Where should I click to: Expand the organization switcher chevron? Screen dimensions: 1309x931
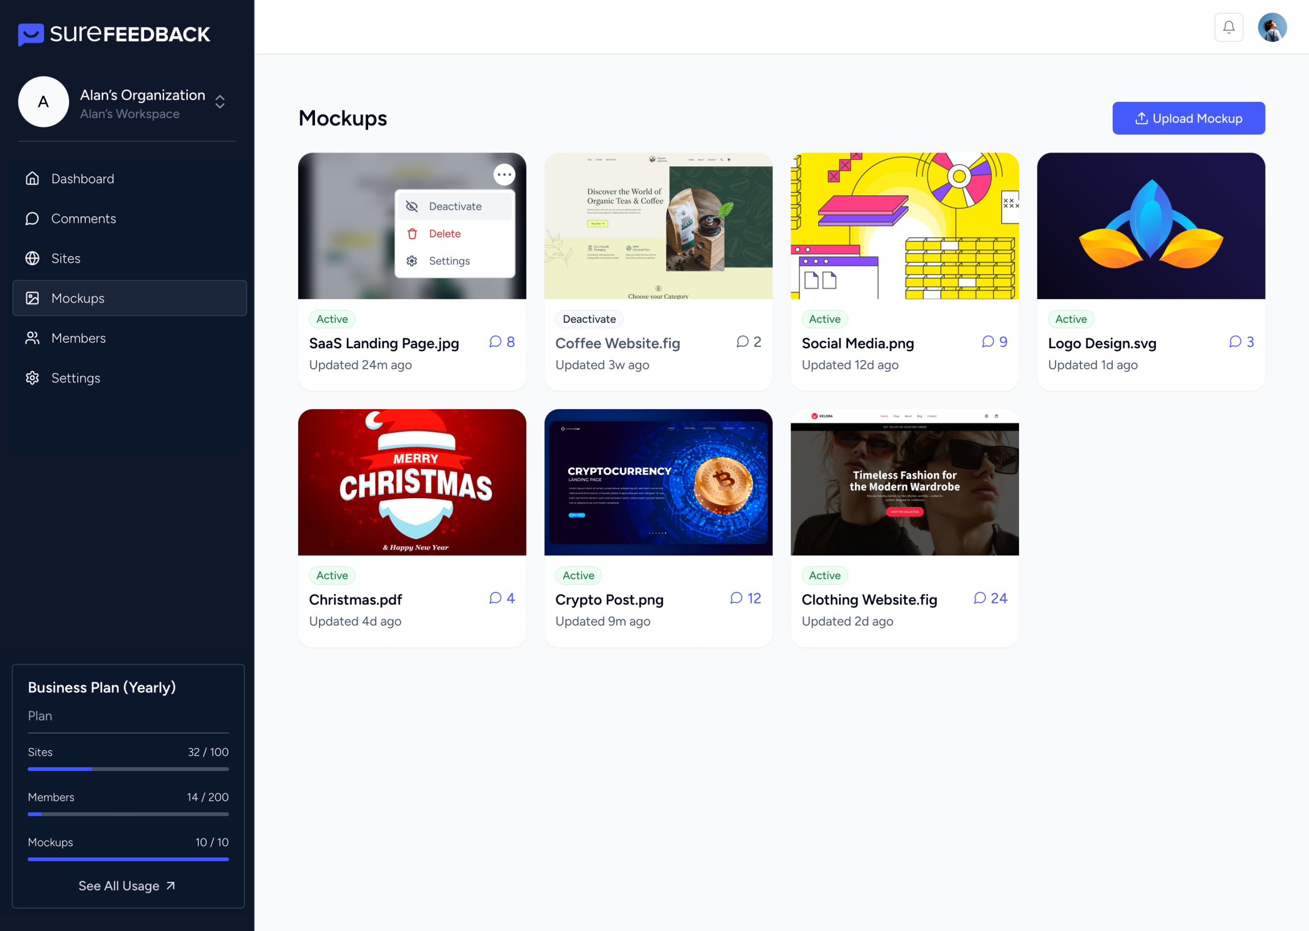[220, 103]
